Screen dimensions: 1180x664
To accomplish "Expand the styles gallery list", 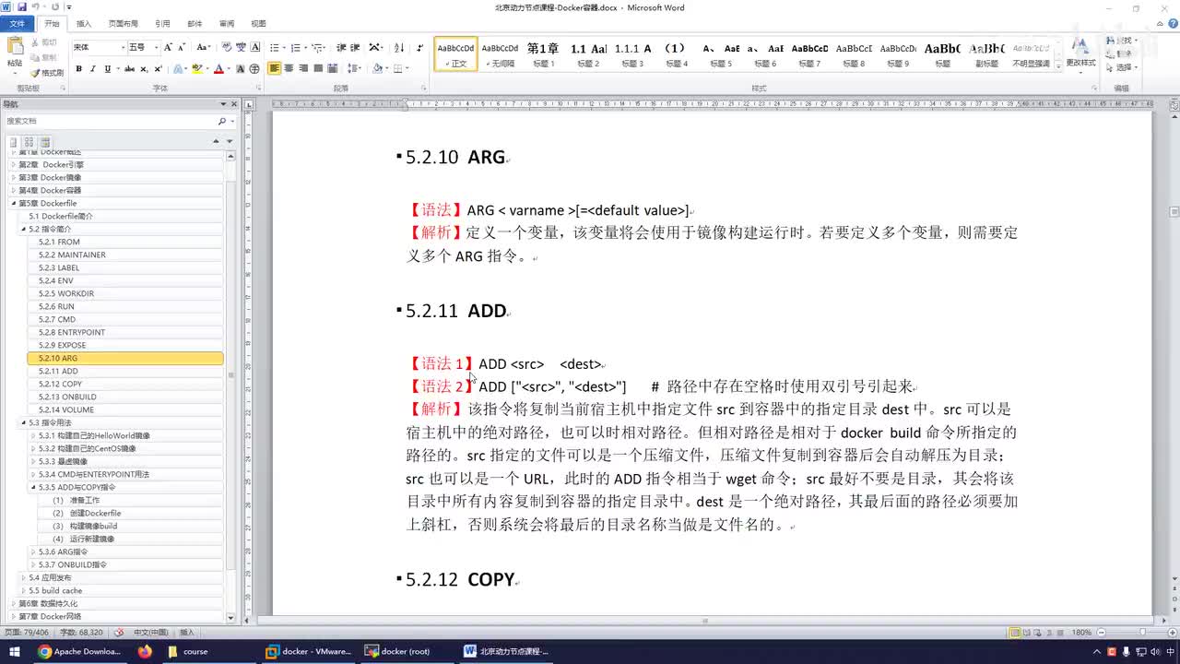I will [1056, 65].
